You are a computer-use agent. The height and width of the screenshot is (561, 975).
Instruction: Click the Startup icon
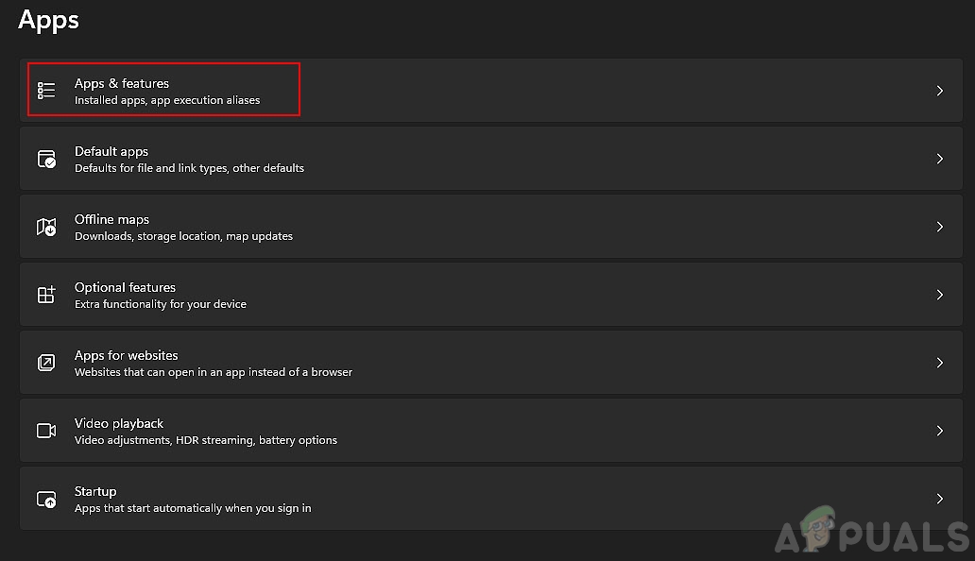point(46,499)
